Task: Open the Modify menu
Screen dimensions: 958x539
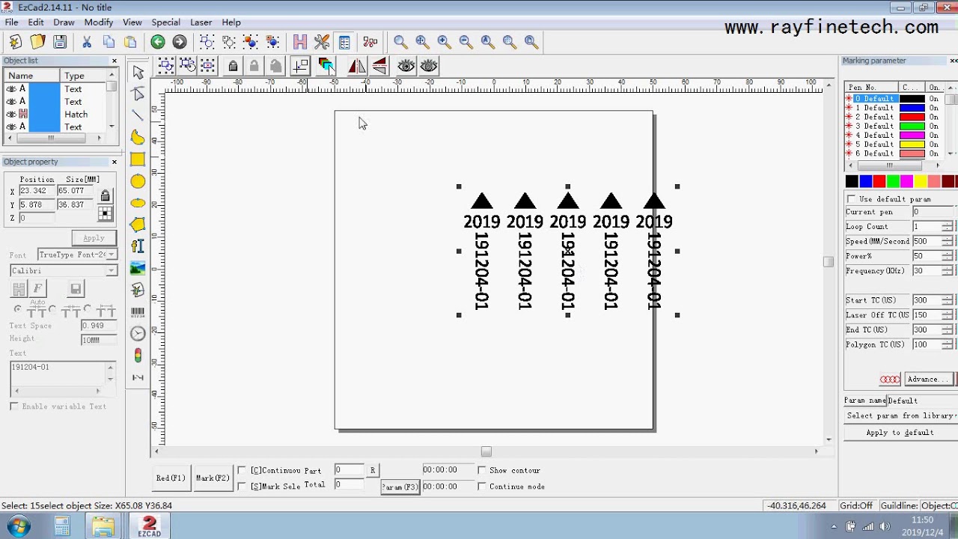Action: pos(98,22)
